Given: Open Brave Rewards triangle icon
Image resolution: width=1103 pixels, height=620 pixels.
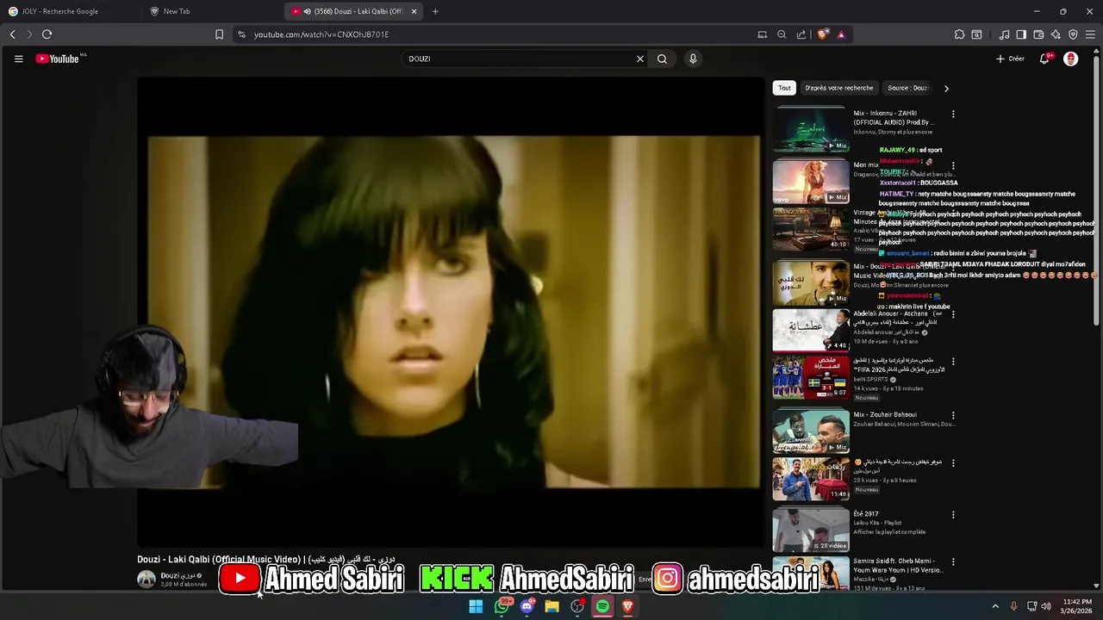Looking at the screenshot, I should coord(841,34).
